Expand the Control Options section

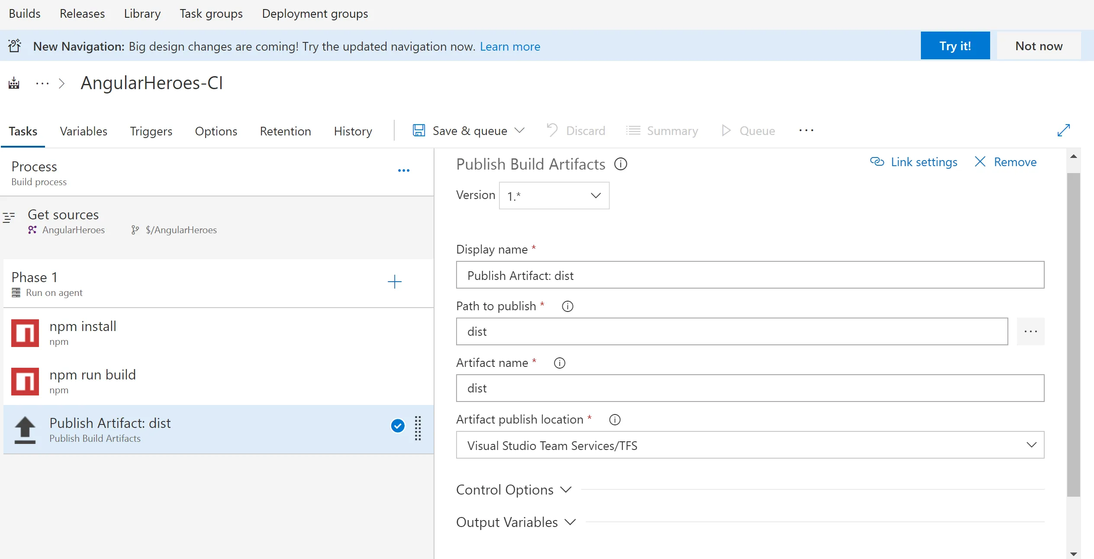click(x=514, y=490)
